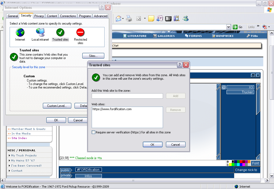Expand the Links toolbar chevron
274x189 pixels.
(258, 26)
